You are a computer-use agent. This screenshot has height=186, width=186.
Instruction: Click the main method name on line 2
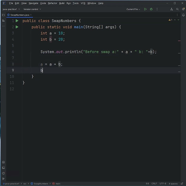tap(79, 27)
